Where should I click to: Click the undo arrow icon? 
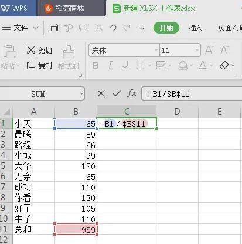click(x=113, y=28)
